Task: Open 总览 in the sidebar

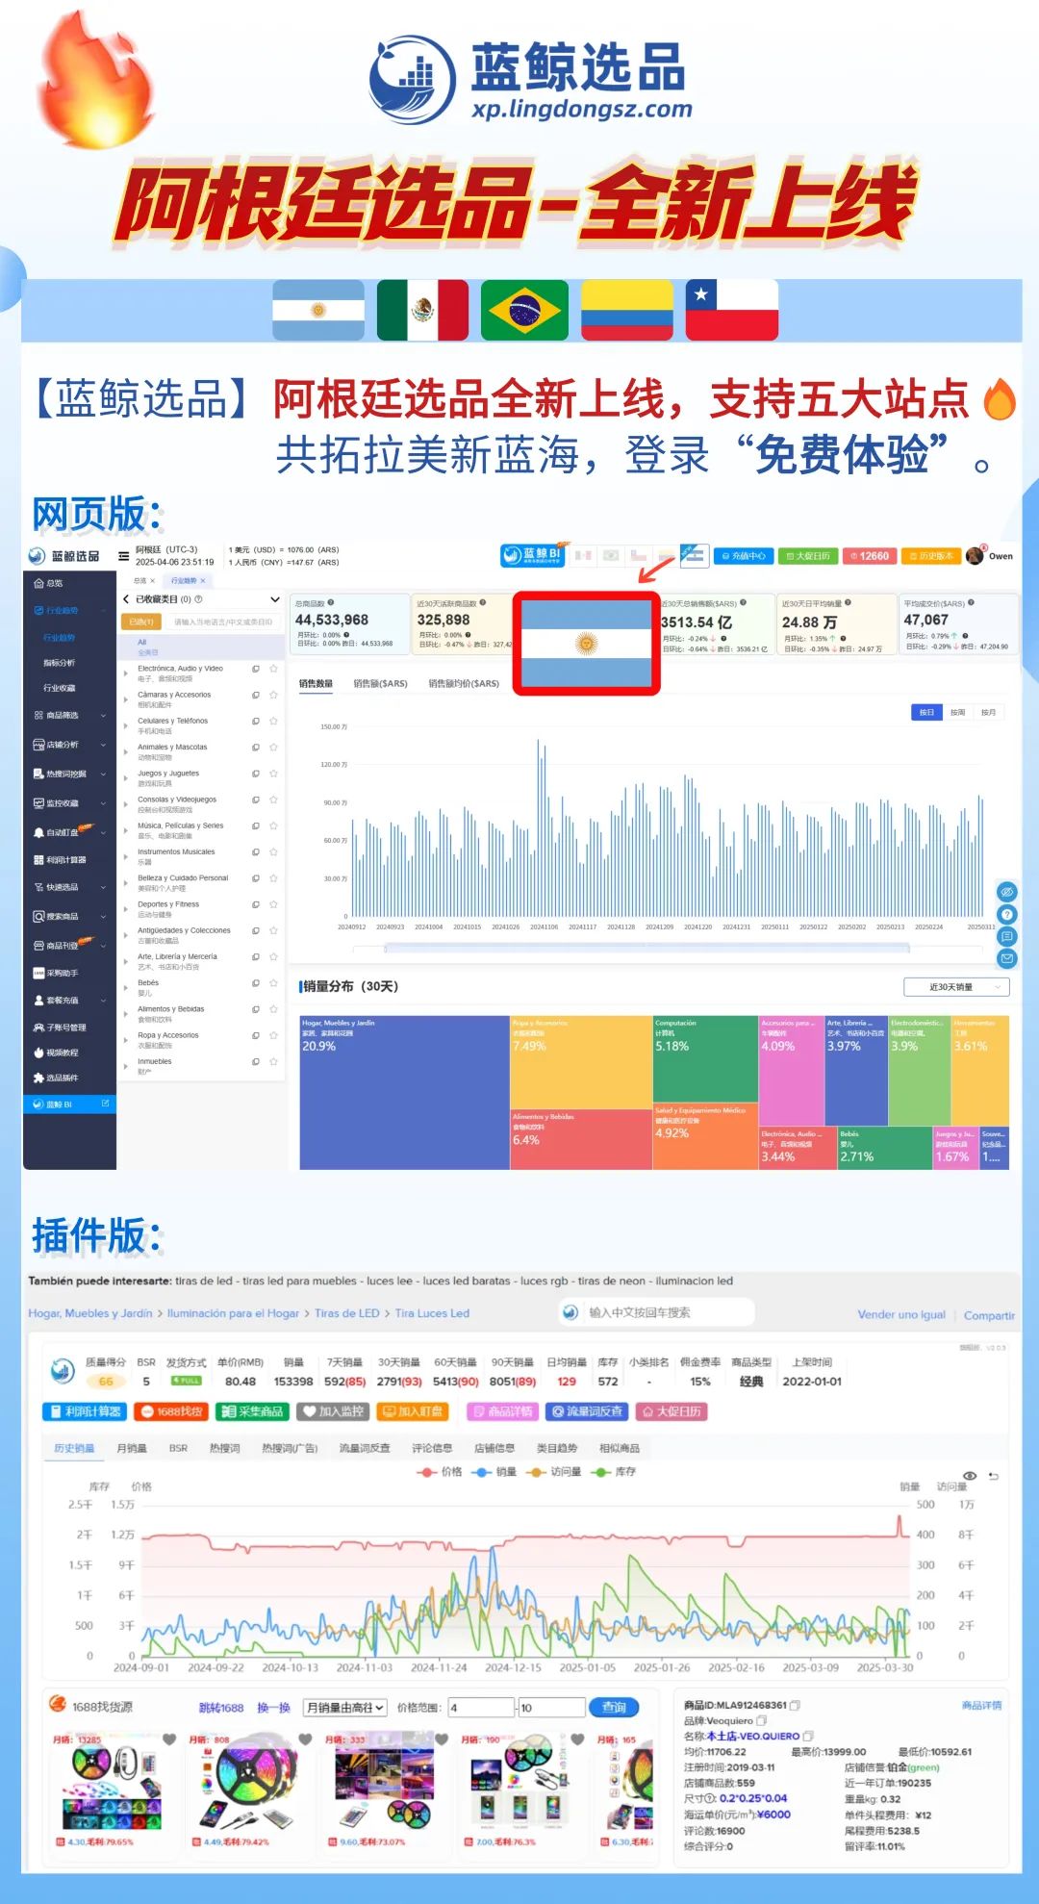Action: (49, 583)
